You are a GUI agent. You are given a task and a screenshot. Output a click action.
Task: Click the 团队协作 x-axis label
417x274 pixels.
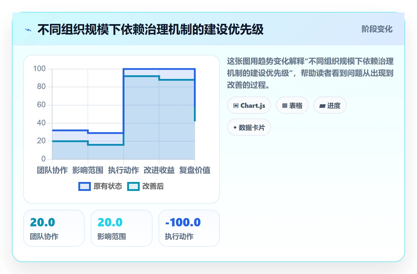pyautogui.click(x=52, y=170)
